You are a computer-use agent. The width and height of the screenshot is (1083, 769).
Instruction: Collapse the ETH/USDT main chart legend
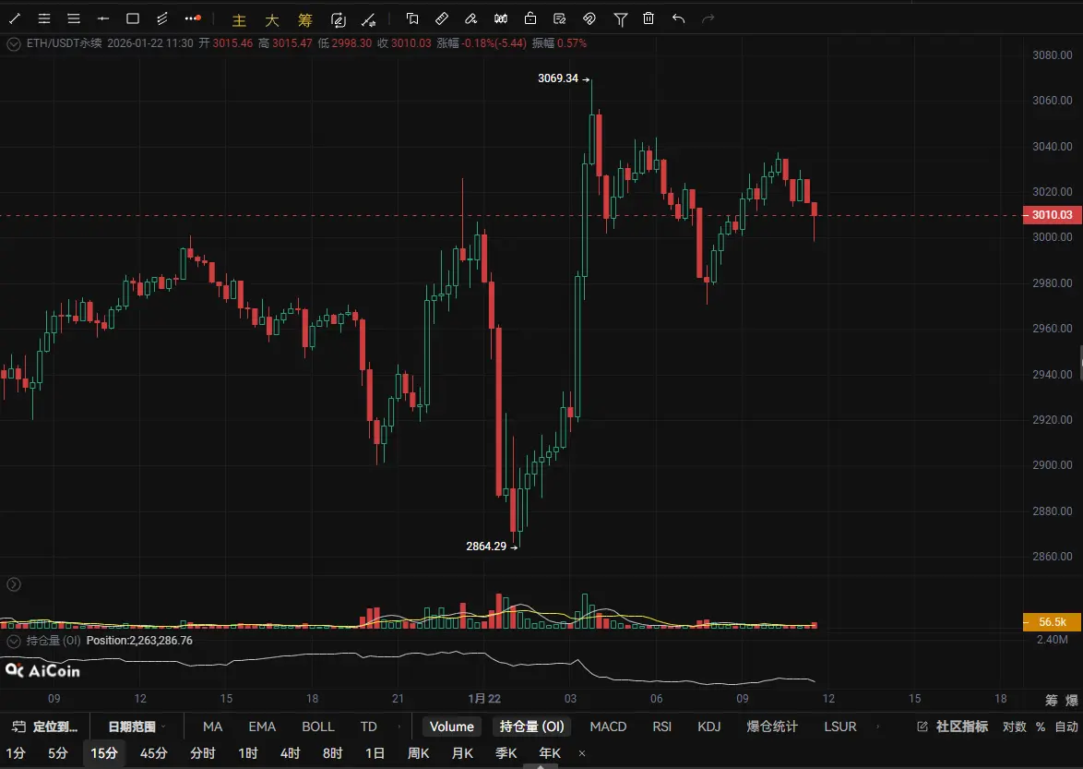[13, 43]
